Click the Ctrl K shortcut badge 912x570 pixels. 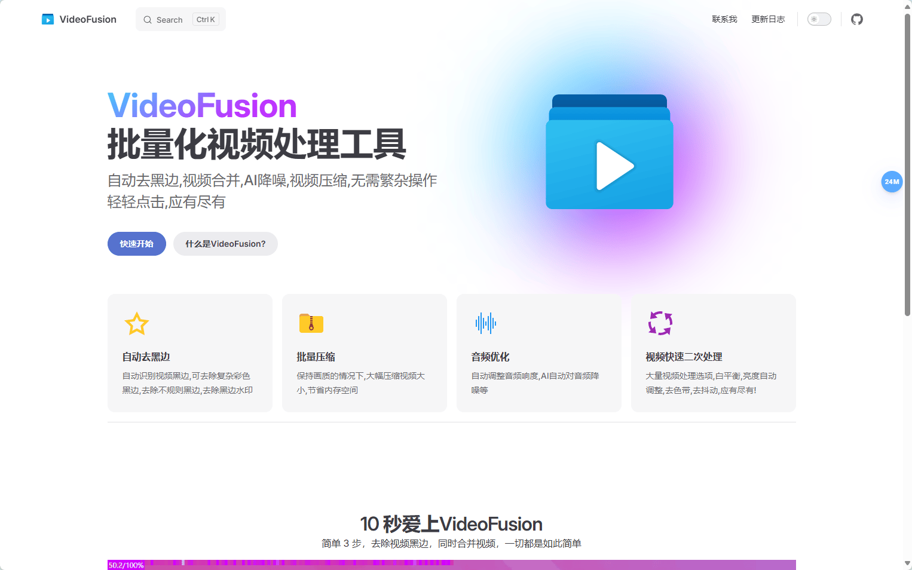206,20
